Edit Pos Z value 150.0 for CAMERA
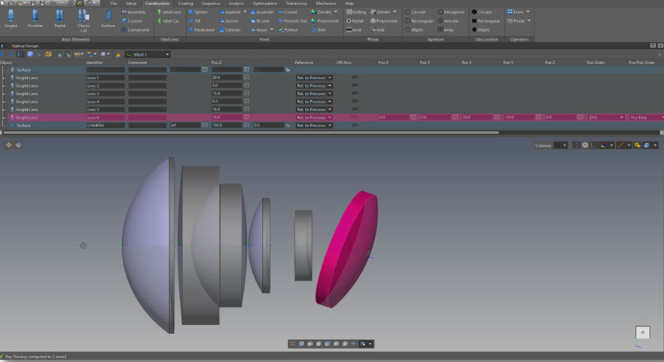The height and width of the screenshot is (362, 664). [227, 126]
